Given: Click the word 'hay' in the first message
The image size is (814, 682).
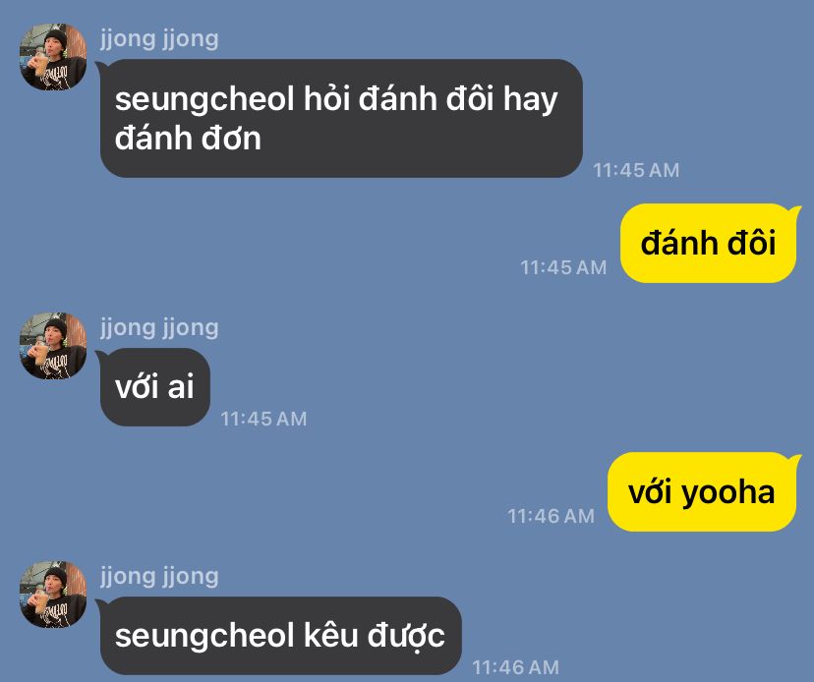Looking at the screenshot, I should pos(530,101).
